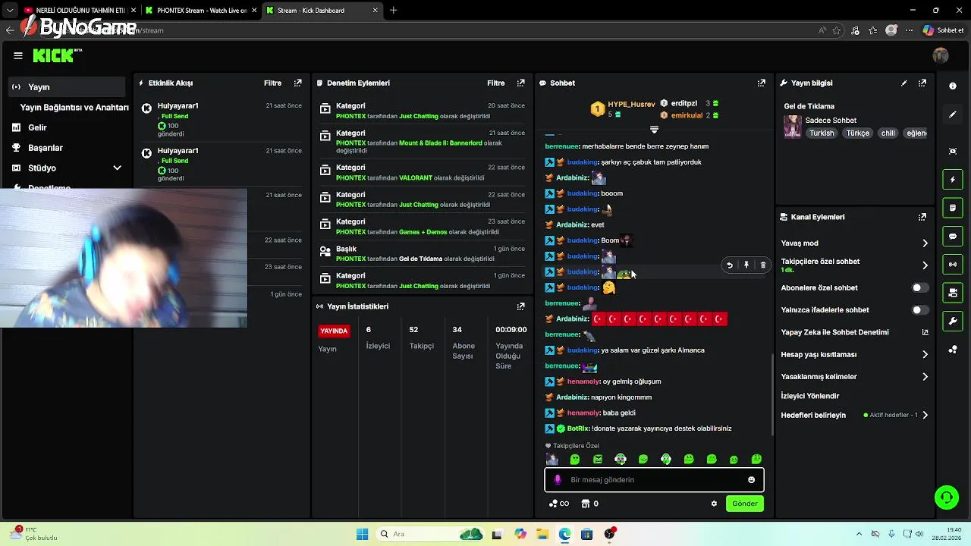
Task: Open Filtre in Etkinlik Akışı panel
Action: (x=272, y=83)
